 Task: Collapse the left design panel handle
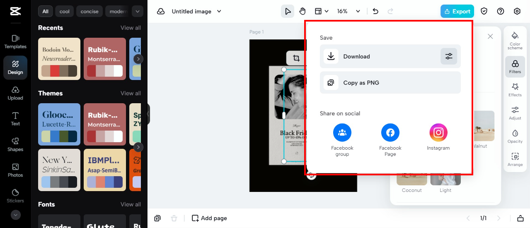point(148,114)
